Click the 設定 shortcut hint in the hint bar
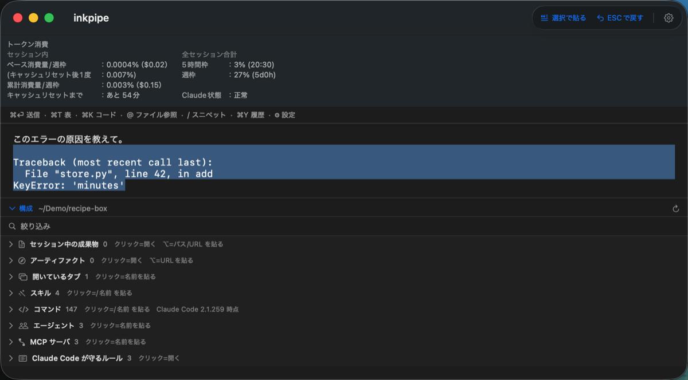The image size is (688, 380). [x=285, y=115]
